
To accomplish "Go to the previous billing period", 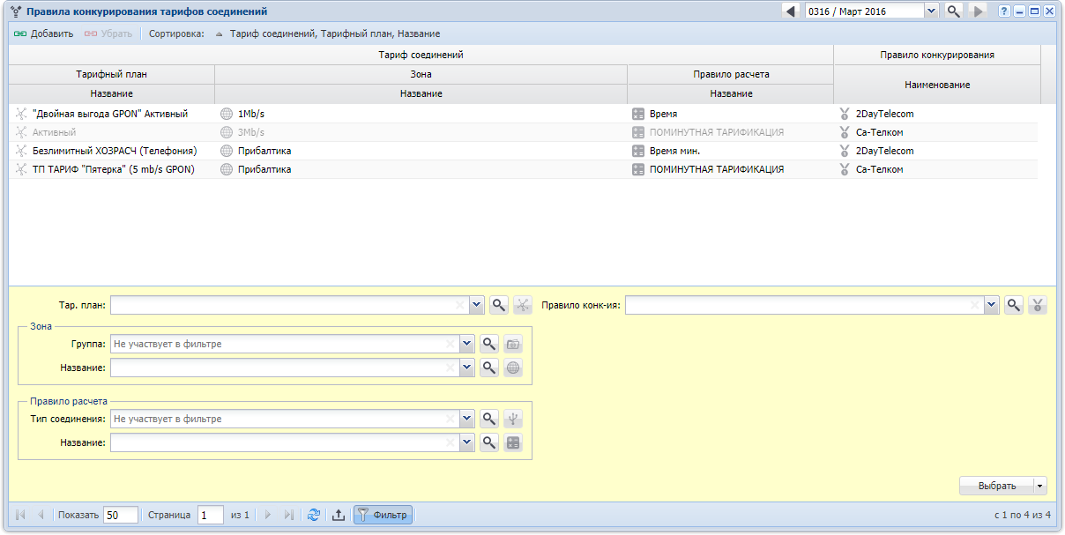I will [790, 11].
